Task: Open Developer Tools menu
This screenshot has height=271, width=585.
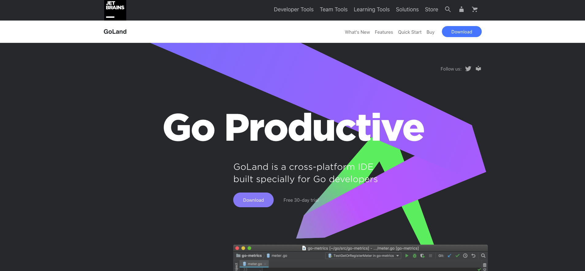Action: point(294,10)
